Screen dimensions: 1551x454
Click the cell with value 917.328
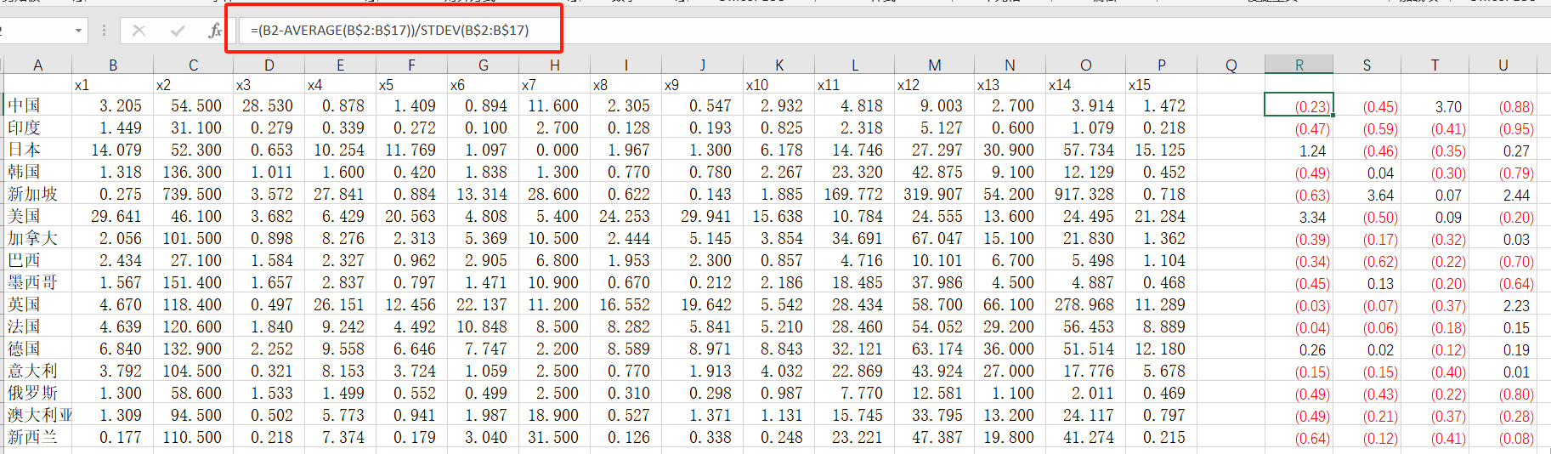(1085, 194)
